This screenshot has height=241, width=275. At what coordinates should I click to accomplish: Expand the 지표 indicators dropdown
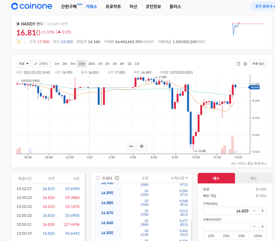pos(24,64)
